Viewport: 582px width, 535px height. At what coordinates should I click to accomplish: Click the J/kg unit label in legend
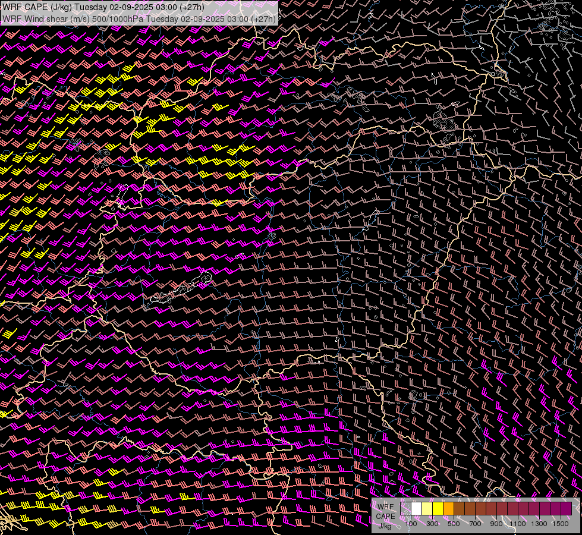(385, 526)
